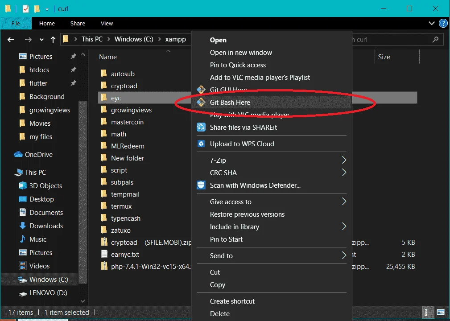Choose 'Open' in the context menu
The height and width of the screenshot is (321, 450).
coord(271,40)
